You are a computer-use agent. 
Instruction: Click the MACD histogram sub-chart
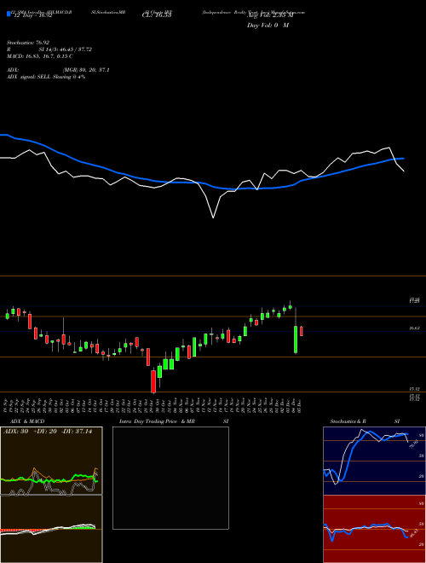coord(51,529)
